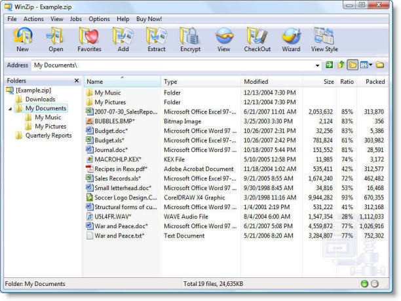Open the Actions menu

pyautogui.click(x=33, y=19)
